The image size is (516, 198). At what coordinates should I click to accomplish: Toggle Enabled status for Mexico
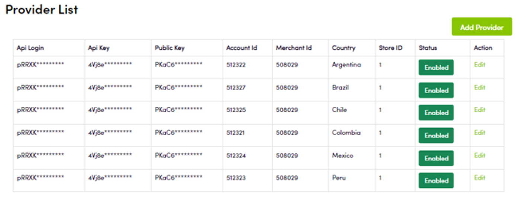tap(436, 158)
